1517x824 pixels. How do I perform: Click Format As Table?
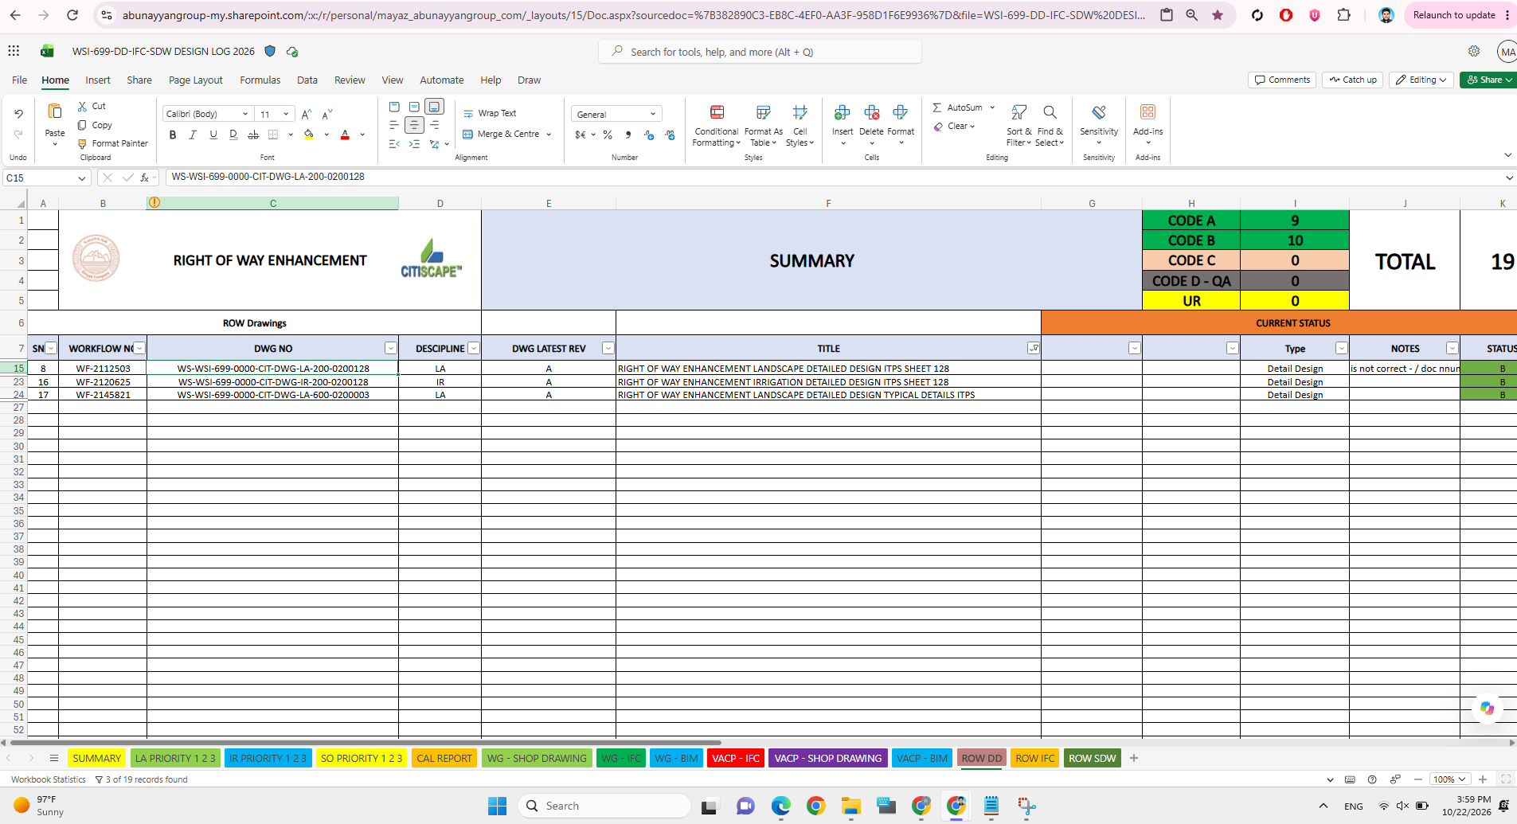[764, 126]
